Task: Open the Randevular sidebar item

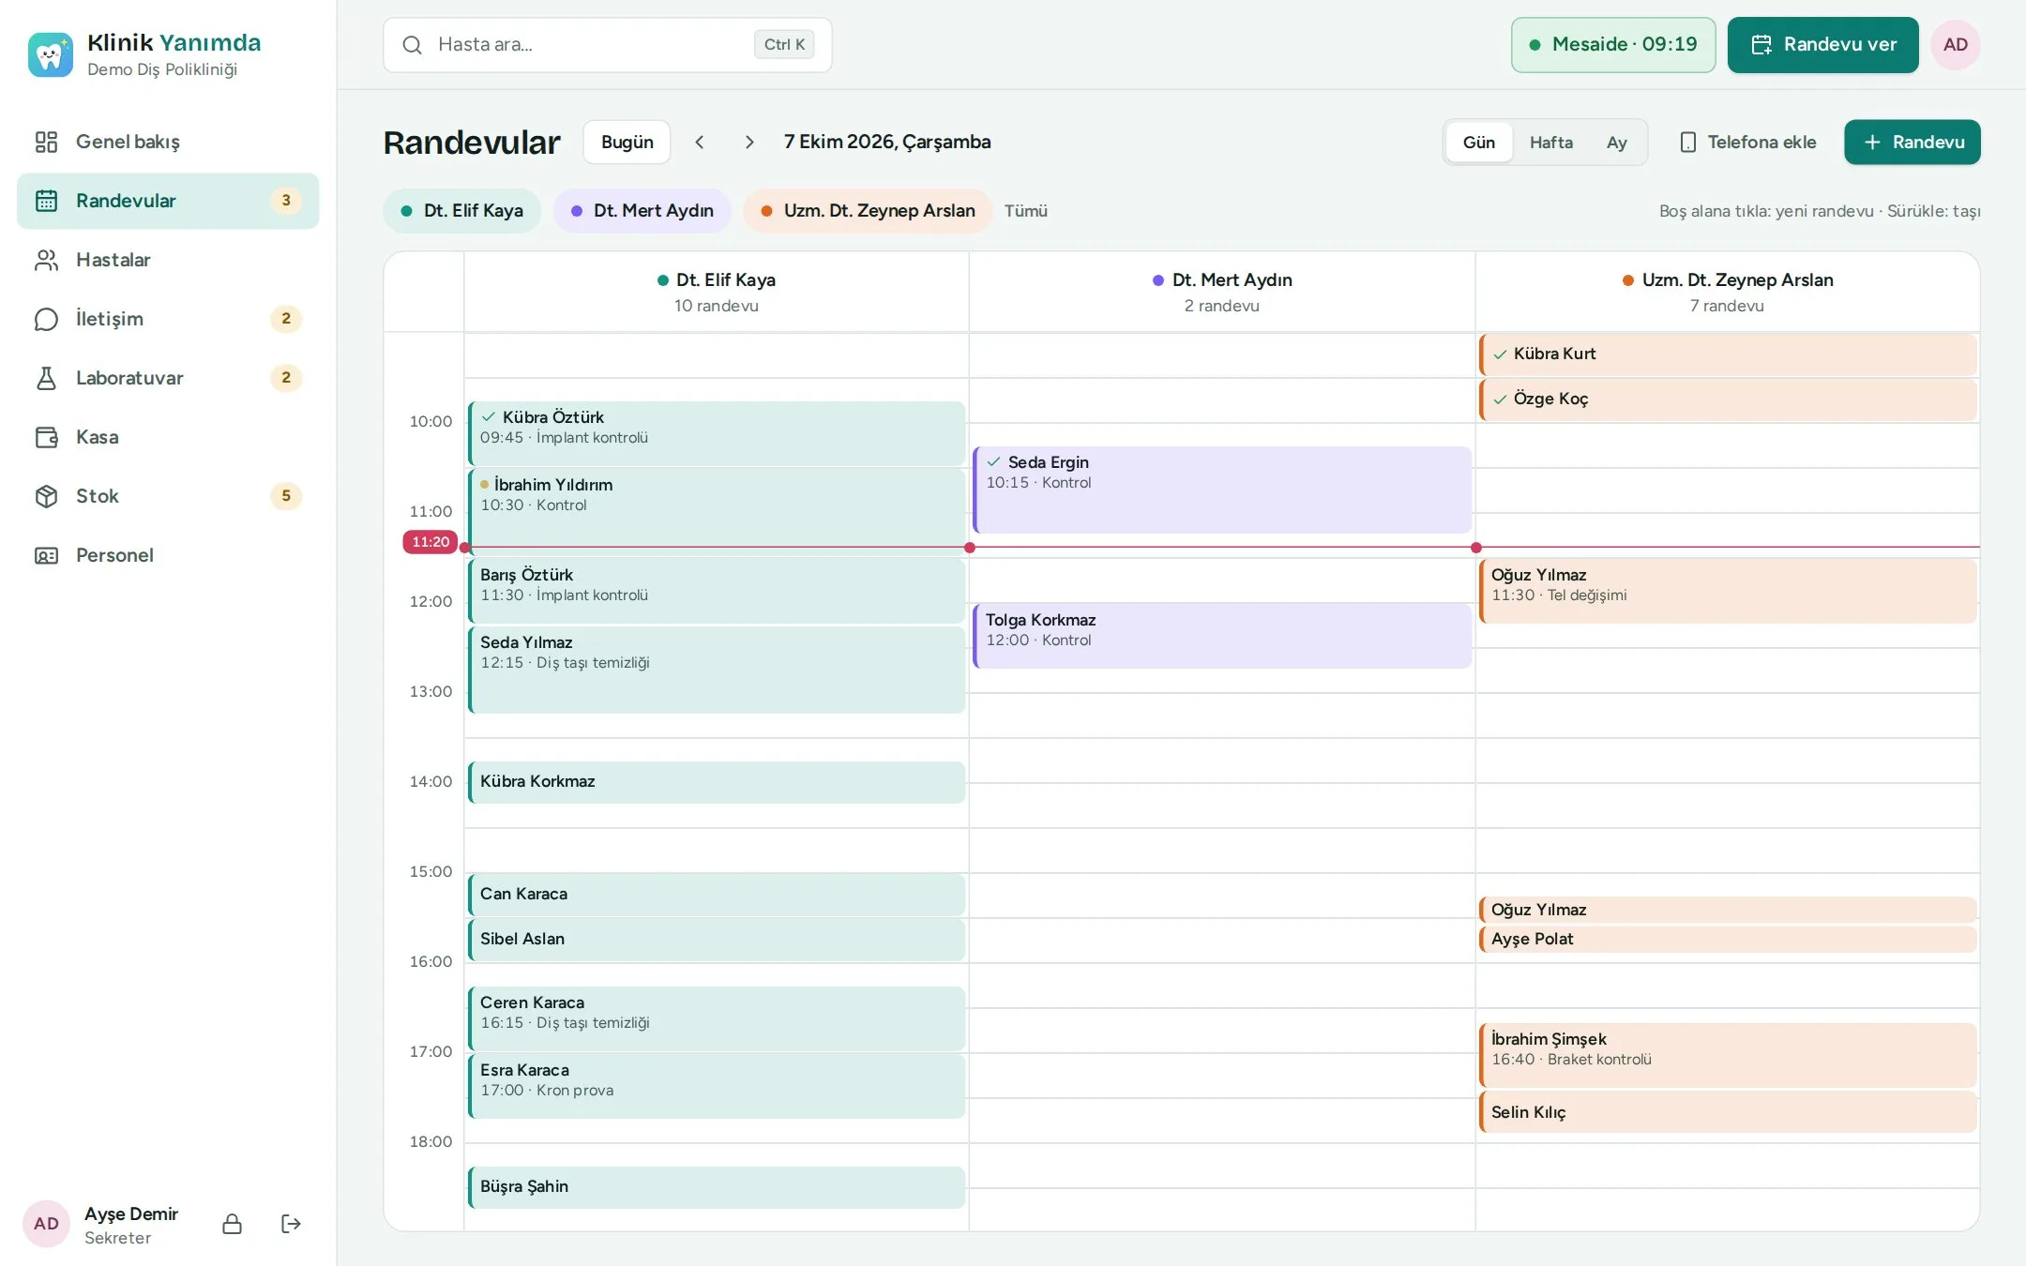Action: coord(168,201)
